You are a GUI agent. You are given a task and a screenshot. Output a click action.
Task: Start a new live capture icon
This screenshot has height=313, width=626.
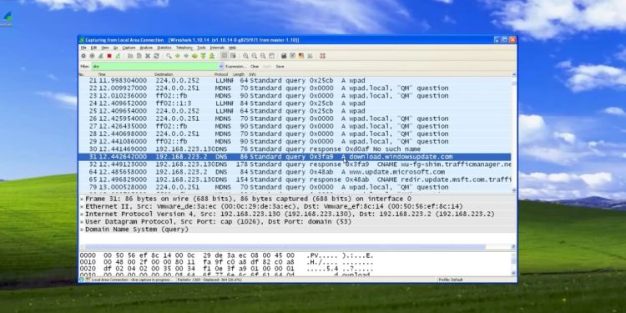pos(101,56)
